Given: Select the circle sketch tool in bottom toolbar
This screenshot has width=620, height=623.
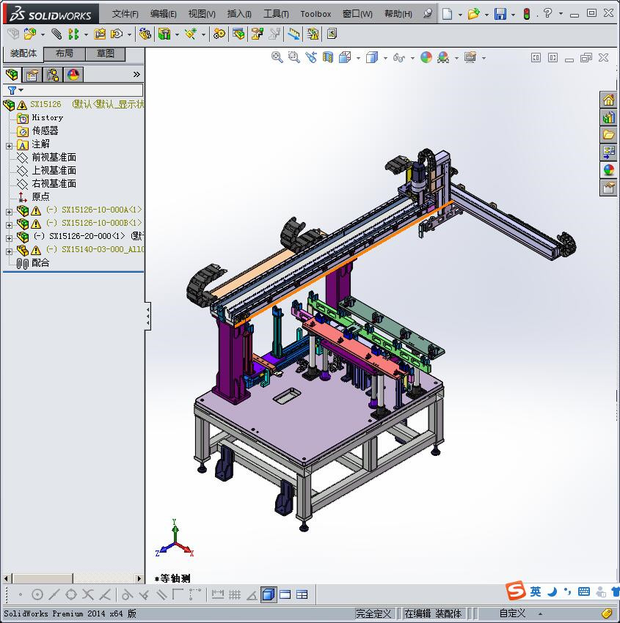Looking at the screenshot, I should tap(39, 594).
